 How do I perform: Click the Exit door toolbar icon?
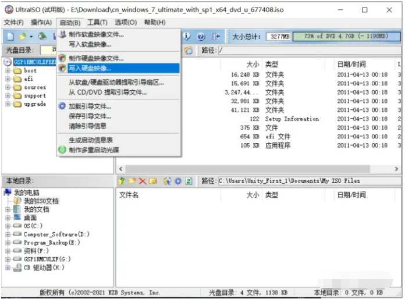tap(216, 37)
